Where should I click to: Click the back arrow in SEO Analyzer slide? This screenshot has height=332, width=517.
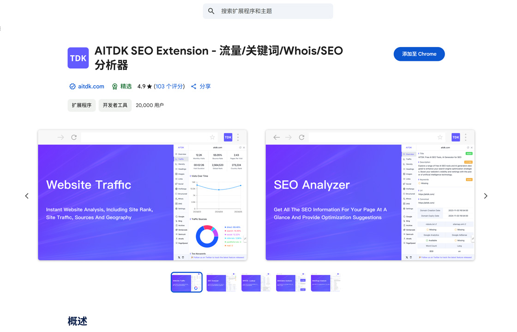tap(277, 137)
